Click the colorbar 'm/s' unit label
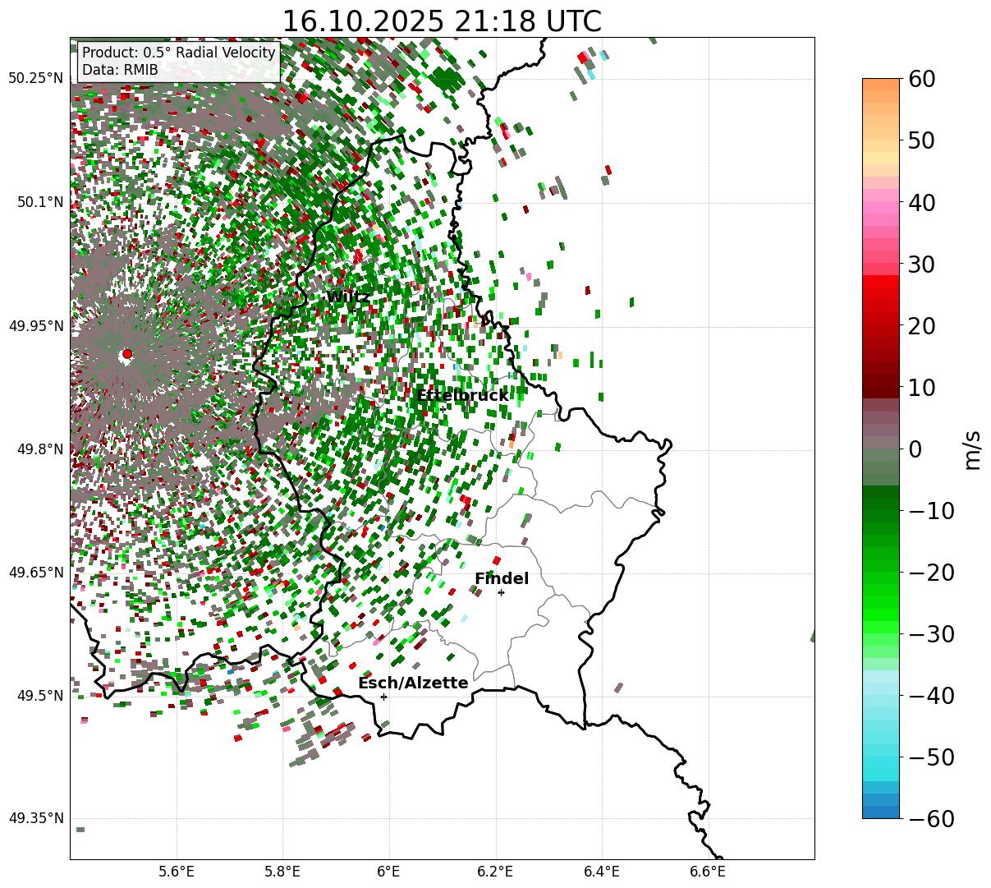The width and height of the screenshot is (991, 888). tap(972, 449)
